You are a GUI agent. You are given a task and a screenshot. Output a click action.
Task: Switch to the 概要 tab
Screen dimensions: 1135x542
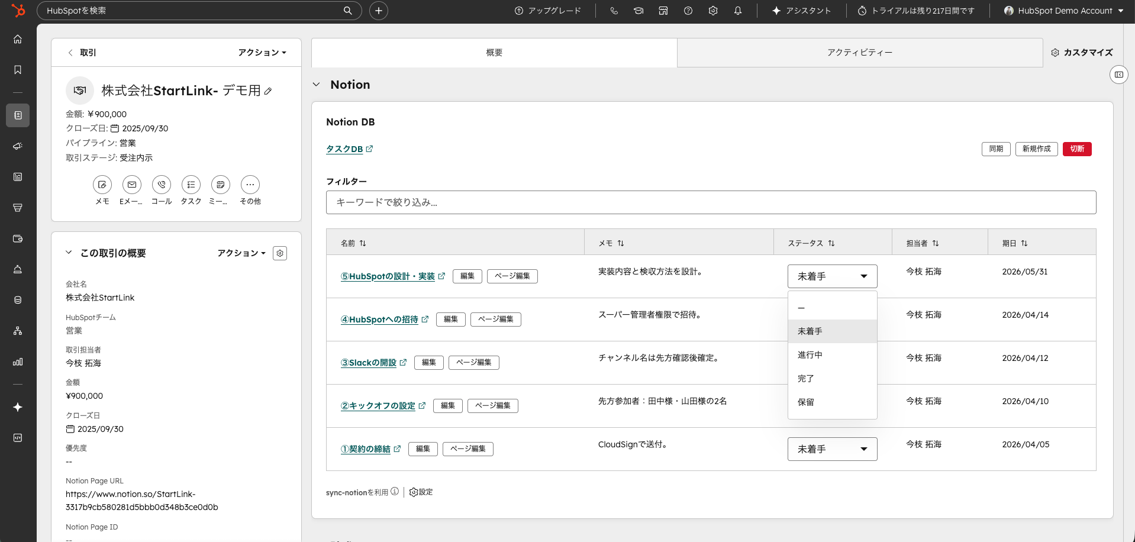tap(494, 53)
